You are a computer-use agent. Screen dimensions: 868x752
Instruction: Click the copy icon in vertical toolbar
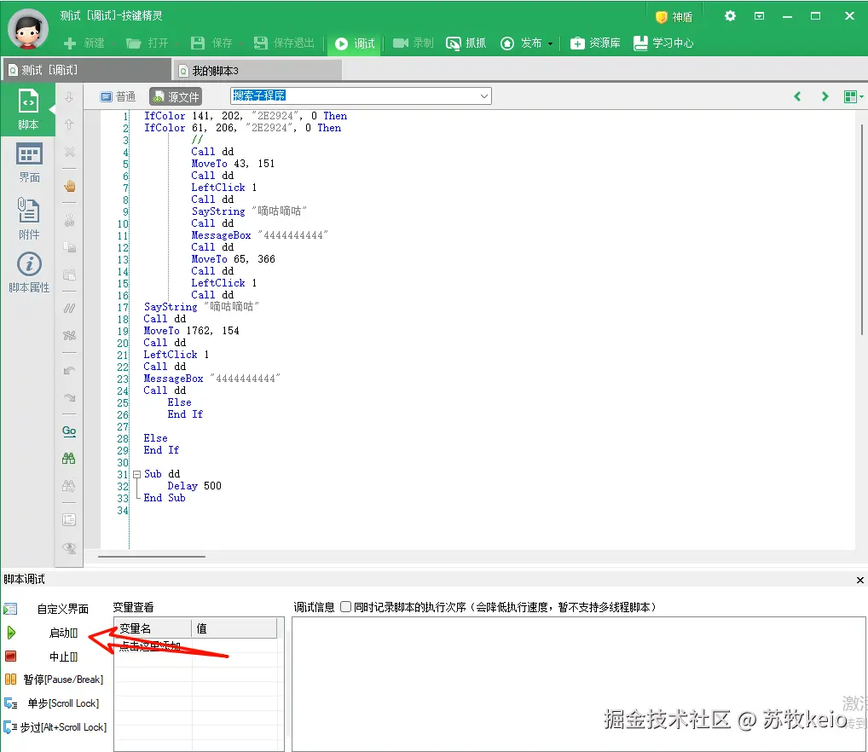coord(69,247)
